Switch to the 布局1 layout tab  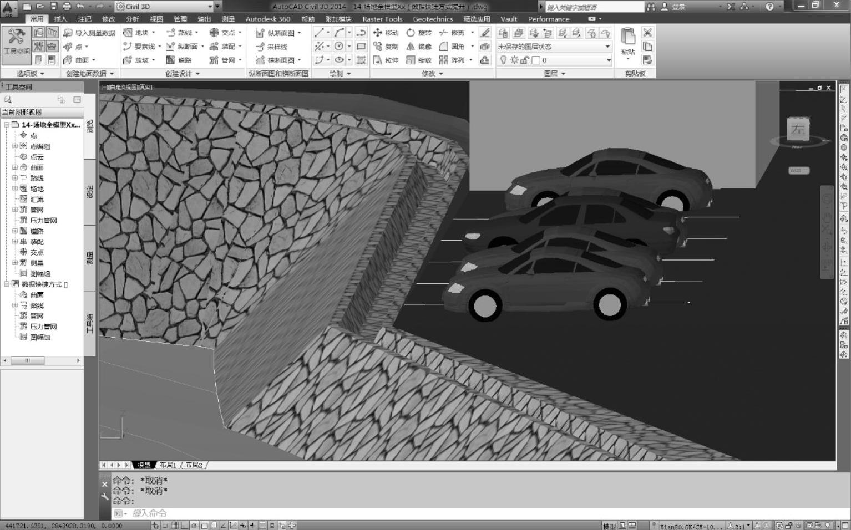coord(167,465)
